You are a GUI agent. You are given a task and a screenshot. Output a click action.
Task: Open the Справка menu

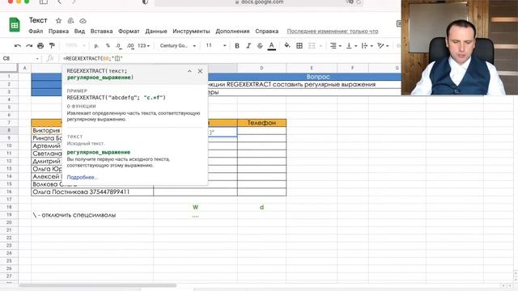pos(266,32)
